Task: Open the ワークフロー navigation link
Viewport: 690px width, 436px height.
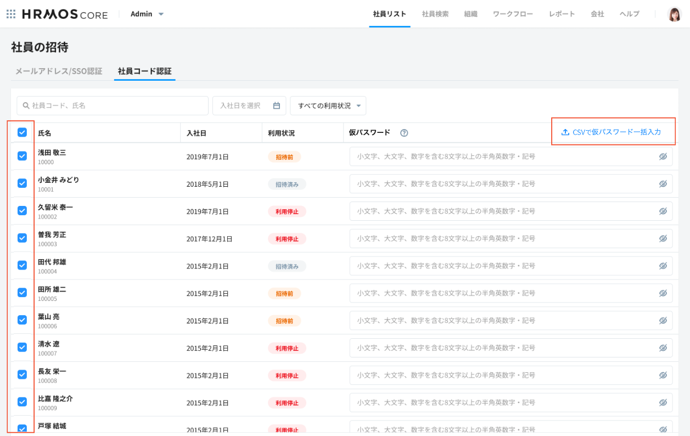Action: pyautogui.click(x=513, y=14)
